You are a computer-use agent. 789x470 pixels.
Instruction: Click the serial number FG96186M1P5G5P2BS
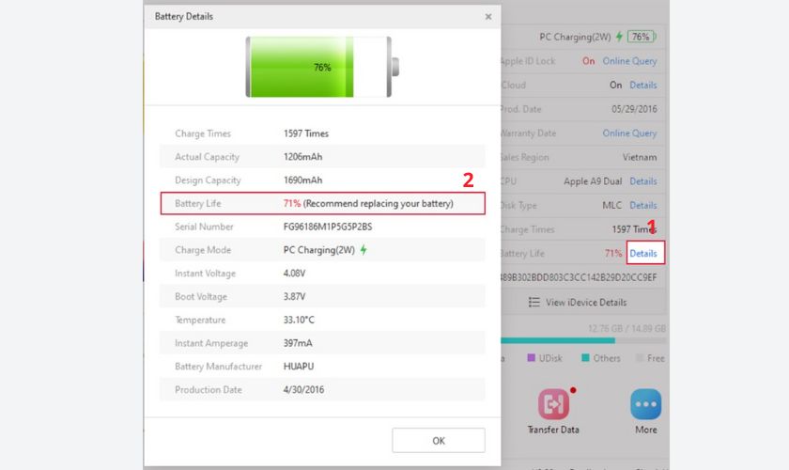pos(328,227)
